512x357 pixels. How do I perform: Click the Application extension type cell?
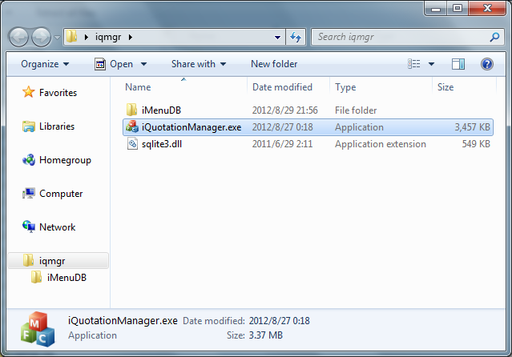click(x=381, y=144)
